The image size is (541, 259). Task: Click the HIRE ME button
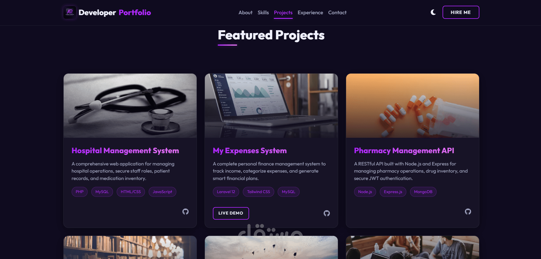pyautogui.click(x=461, y=12)
